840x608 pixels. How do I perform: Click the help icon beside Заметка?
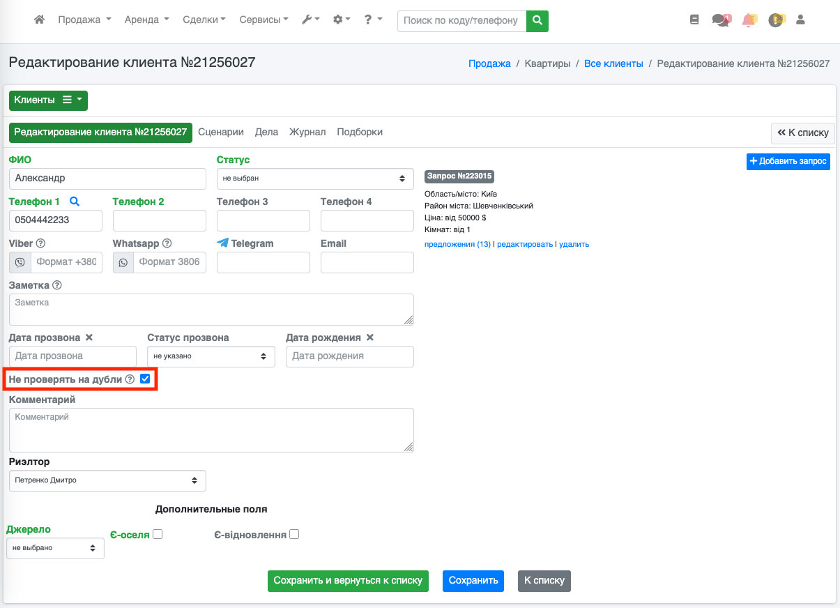(57, 285)
